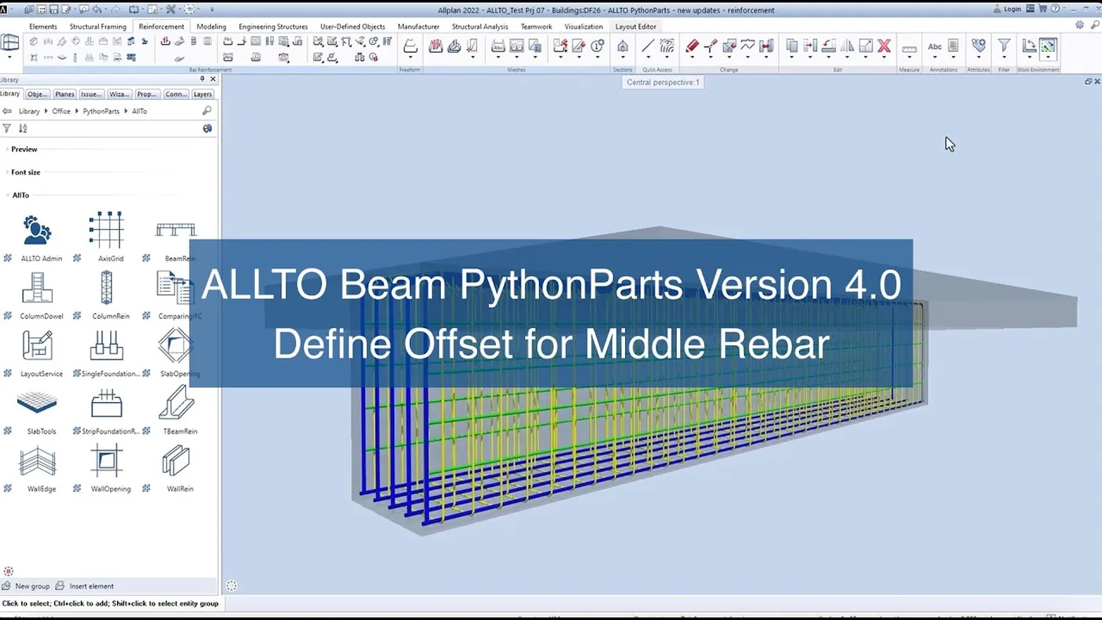Screen dimensions: 1102x620
Task: Click the Freeform reinforcement tool
Action: (x=410, y=46)
